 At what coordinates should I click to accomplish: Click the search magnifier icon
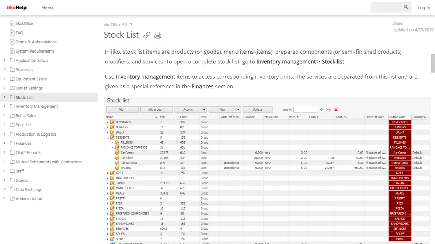[406, 7]
